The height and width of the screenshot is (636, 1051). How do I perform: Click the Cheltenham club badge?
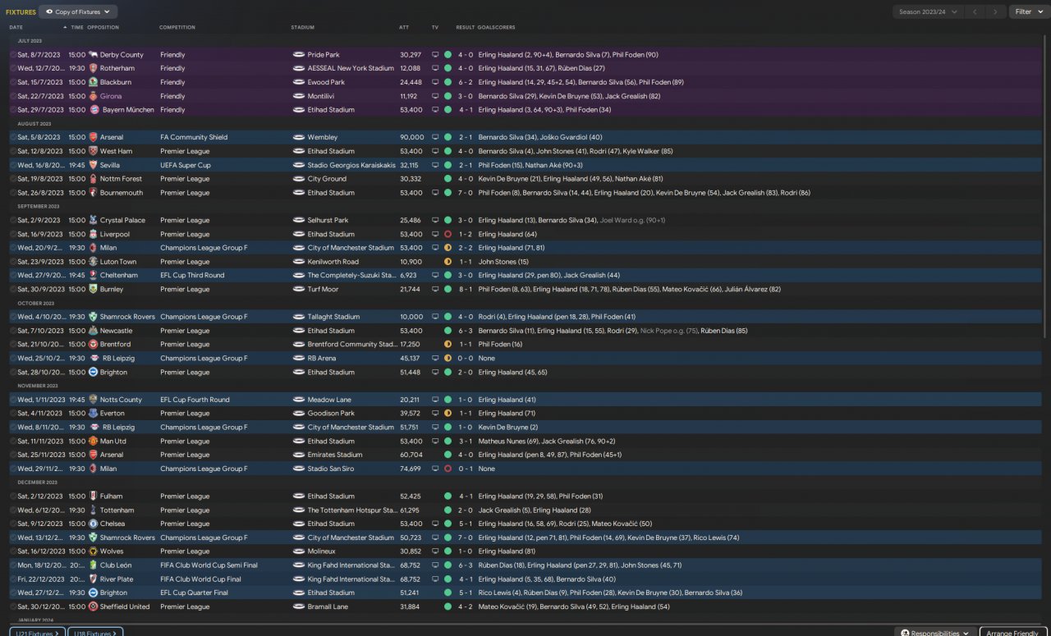[x=93, y=275]
